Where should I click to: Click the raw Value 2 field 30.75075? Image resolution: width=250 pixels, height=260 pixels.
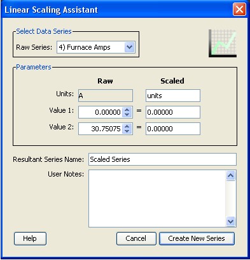coord(101,129)
